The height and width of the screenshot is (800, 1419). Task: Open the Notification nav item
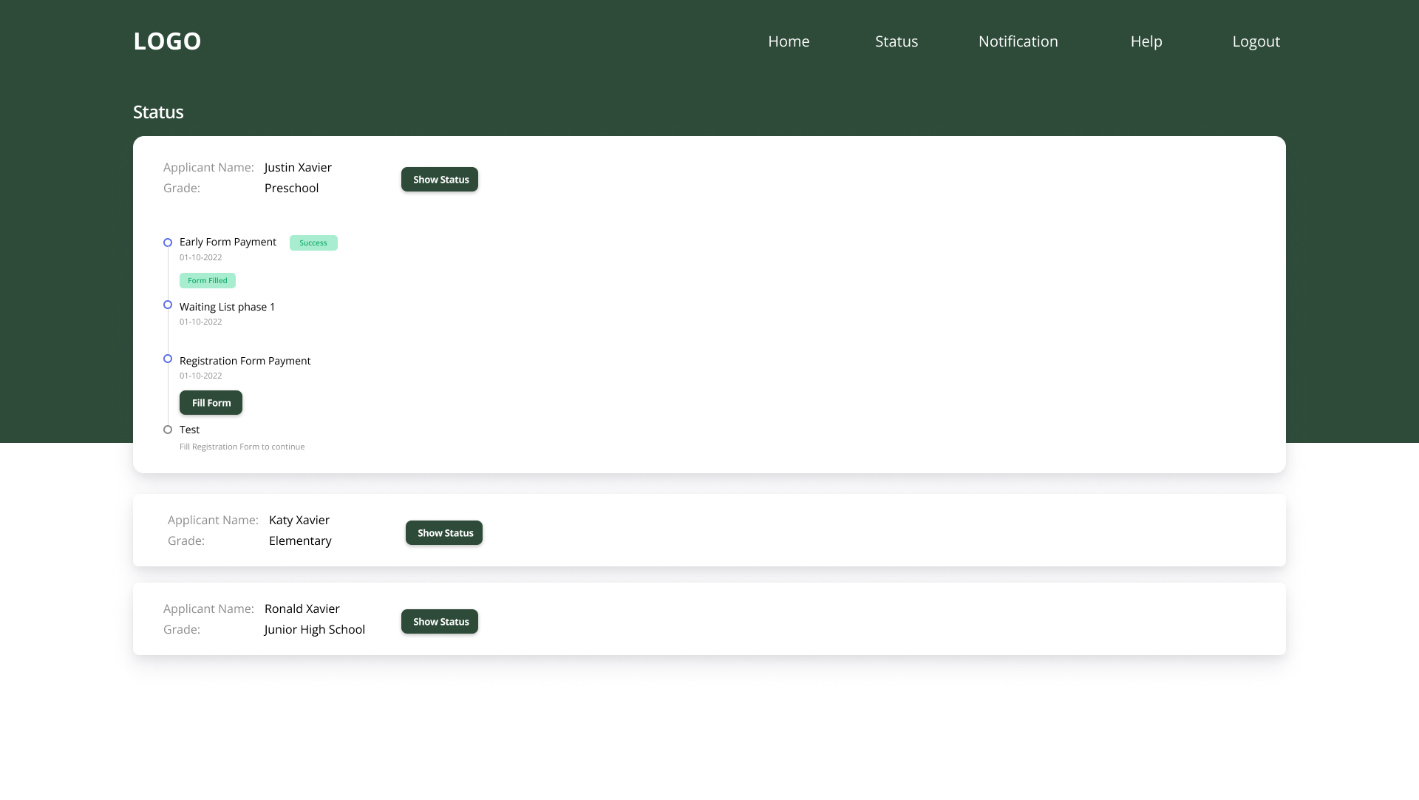click(1018, 41)
